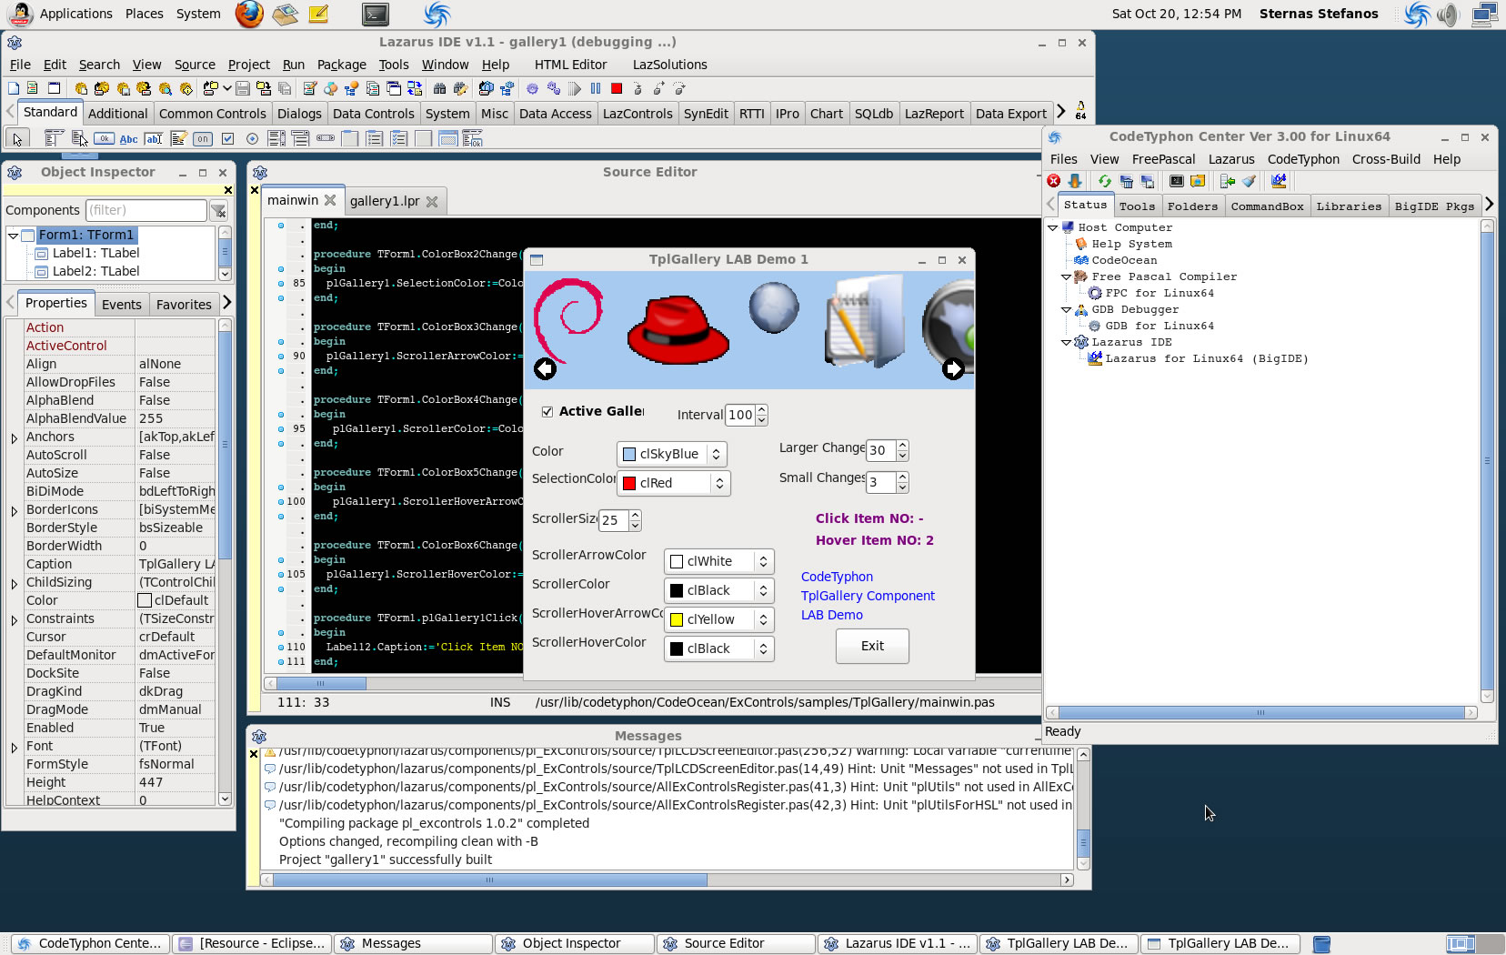The height and width of the screenshot is (955, 1506).
Task: Click the paintbrush clean icon in CodeTyphon Center
Action: (1249, 181)
